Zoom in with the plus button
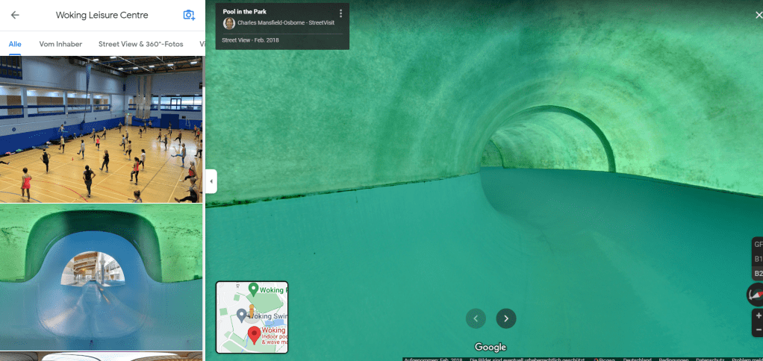Viewport: 763px width, 361px height. 758,316
